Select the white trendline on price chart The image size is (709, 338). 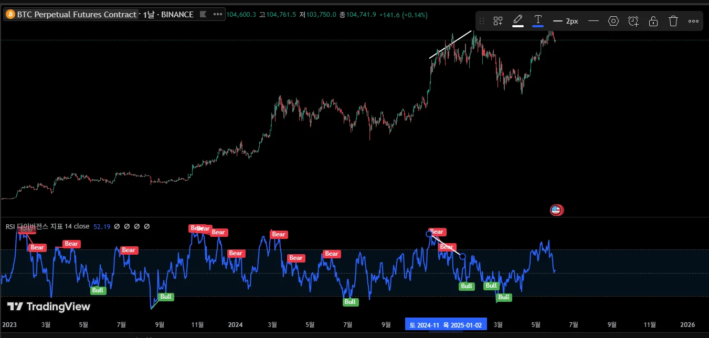pyautogui.click(x=450, y=44)
